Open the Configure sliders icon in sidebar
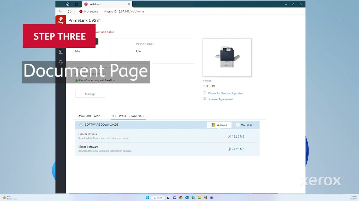The width and height of the screenshot is (359, 201). coord(61,52)
